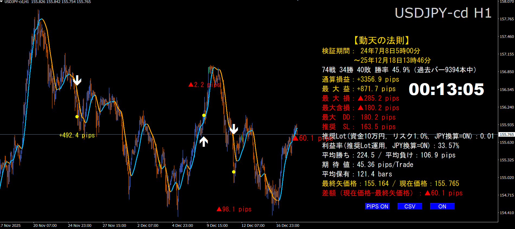The height and width of the screenshot is (229, 515).
Task: Click the "【動天の法則】" heading
Action: [x=381, y=40]
